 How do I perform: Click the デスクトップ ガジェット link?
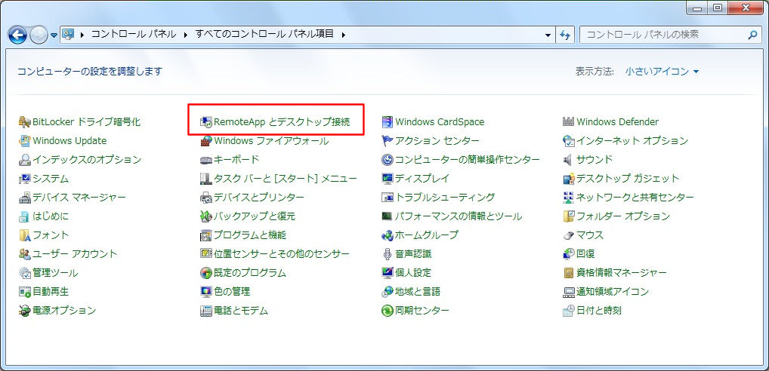tap(628, 179)
